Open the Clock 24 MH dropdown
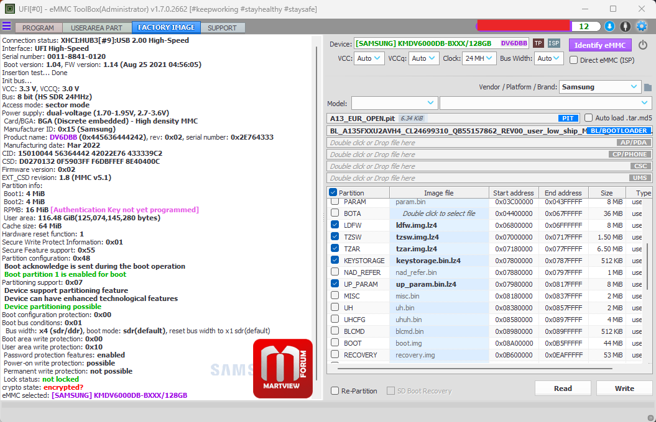 (479, 58)
